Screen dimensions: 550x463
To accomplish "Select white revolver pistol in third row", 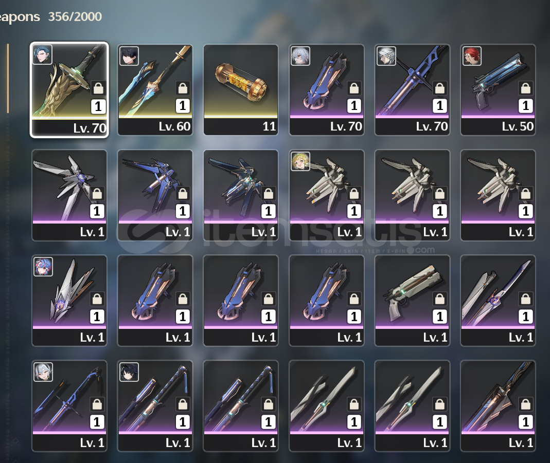I will coord(412,301).
